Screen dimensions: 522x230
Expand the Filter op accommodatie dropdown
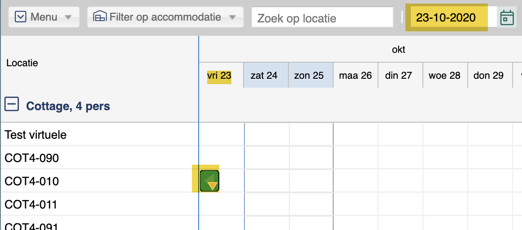tap(232, 17)
